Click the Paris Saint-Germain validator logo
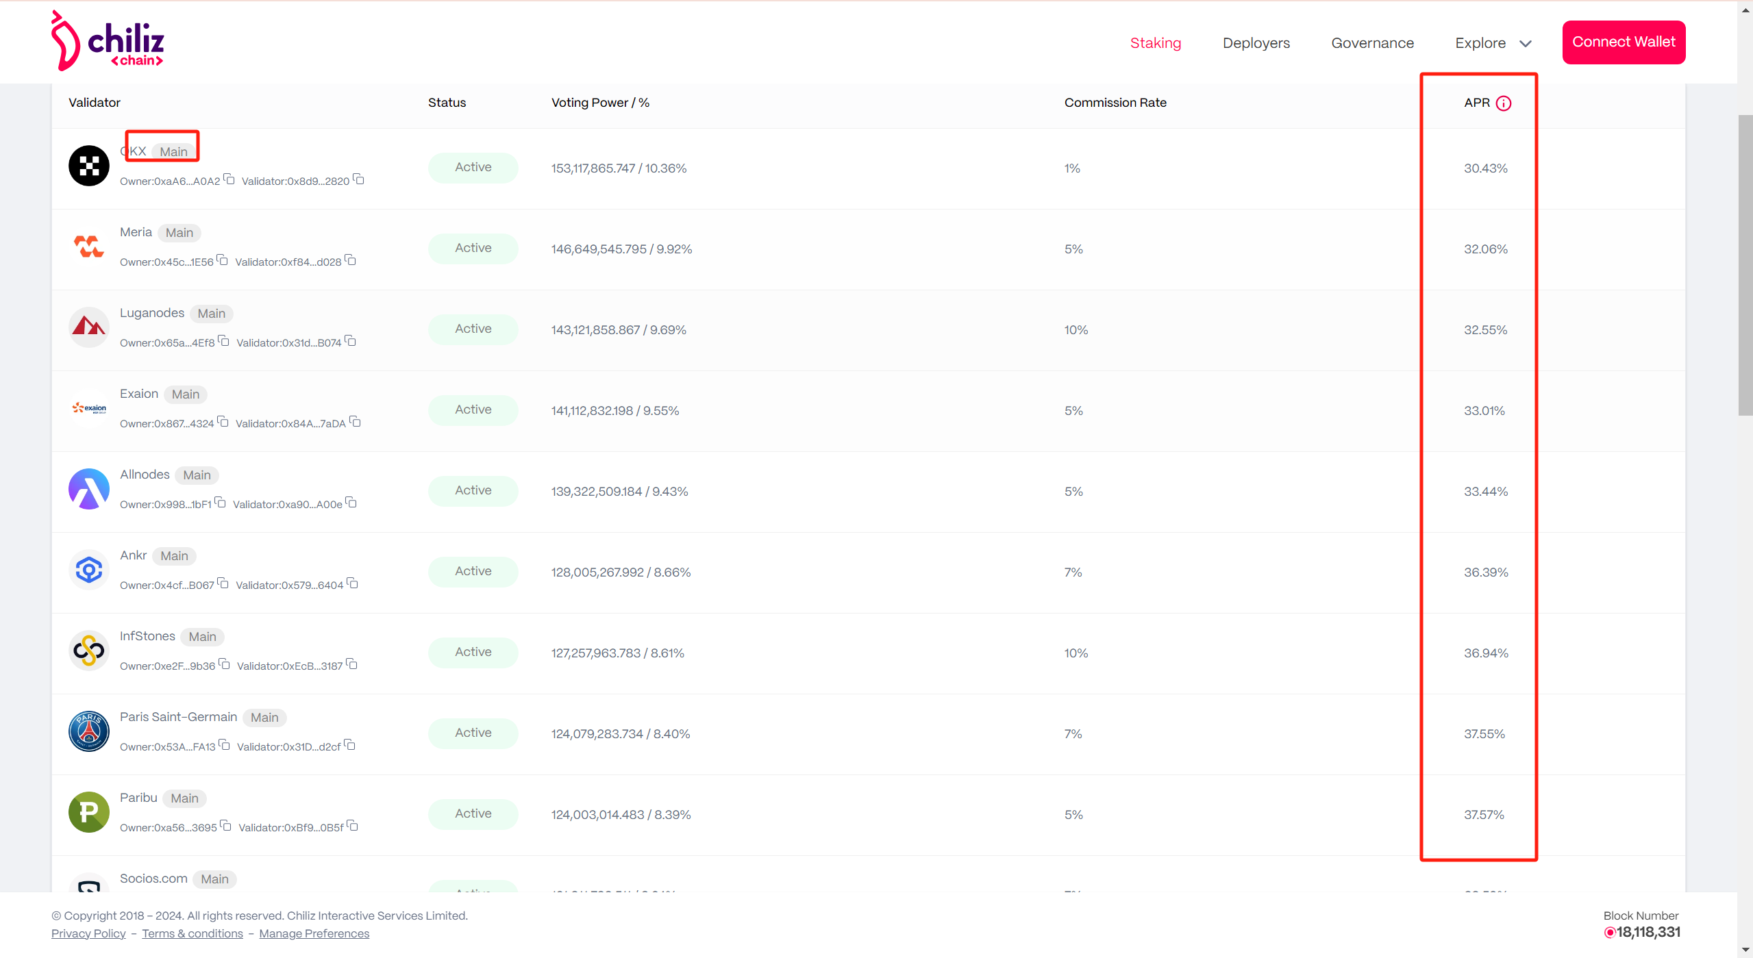The image size is (1753, 958). tap(89, 731)
